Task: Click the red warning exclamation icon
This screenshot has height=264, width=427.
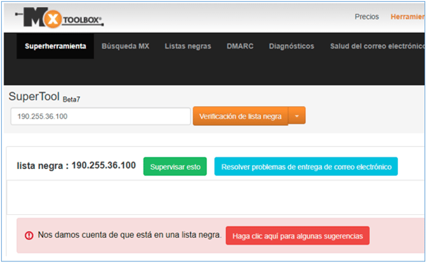Action: [x=29, y=235]
